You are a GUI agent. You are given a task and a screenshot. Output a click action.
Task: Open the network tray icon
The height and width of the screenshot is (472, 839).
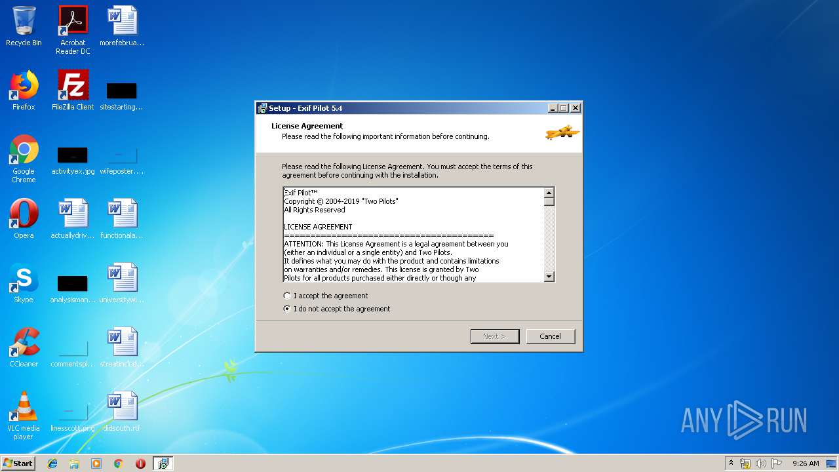(745, 463)
